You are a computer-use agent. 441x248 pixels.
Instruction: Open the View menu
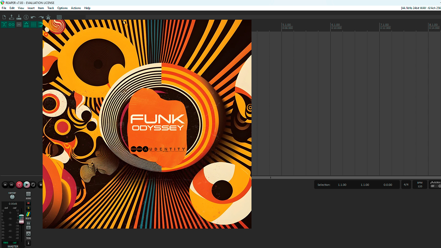click(21, 8)
